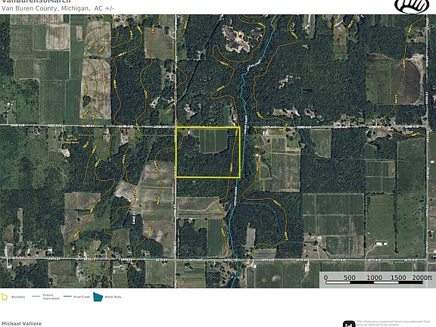436x327 pixels.
Task: Click the Boundary legend label
Action: coord(18,297)
